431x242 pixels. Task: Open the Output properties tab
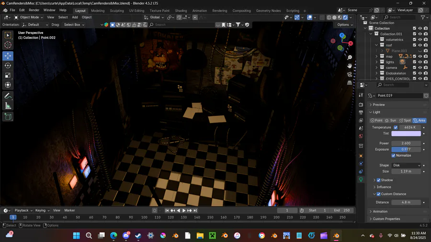click(361, 112)
